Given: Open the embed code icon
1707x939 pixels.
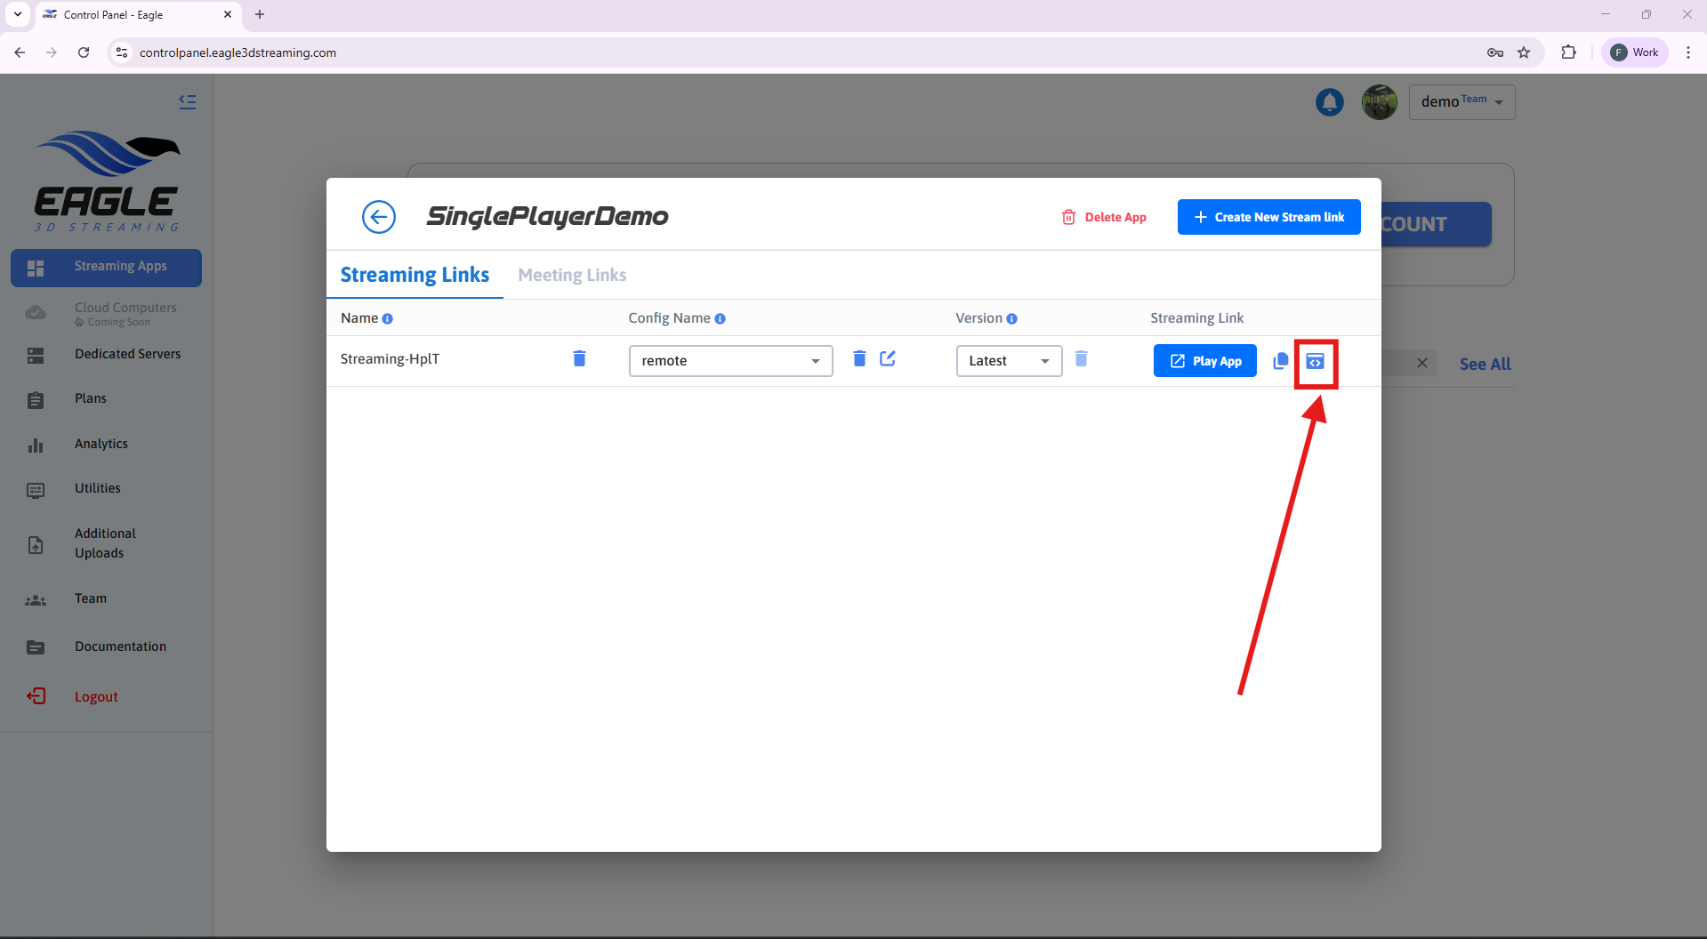Looking at the screenshot, I should tap(1315, 362).
